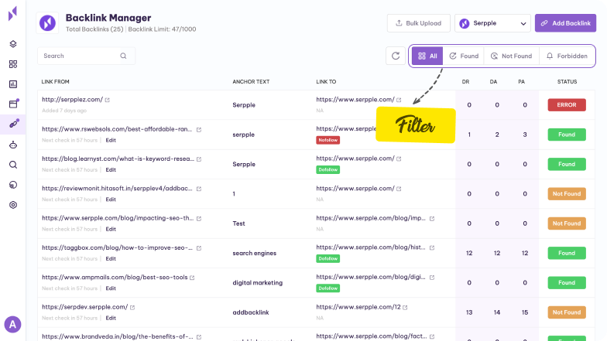Screen dimensions: 607x341
Task: Focus the Search input field
Action: pyautogui.click(x=87, y=56)
